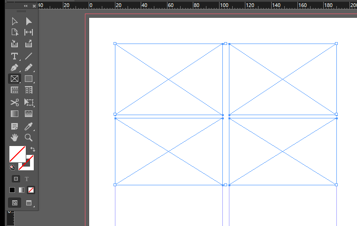Select the Selection tool (hollow arrow)
Screen dimensions: 357x226
tap(15, 22)
